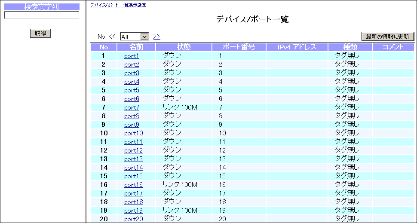
Task: Open the デバイス/ポート一覧表示設定 link
Action: tap(118, 5)
